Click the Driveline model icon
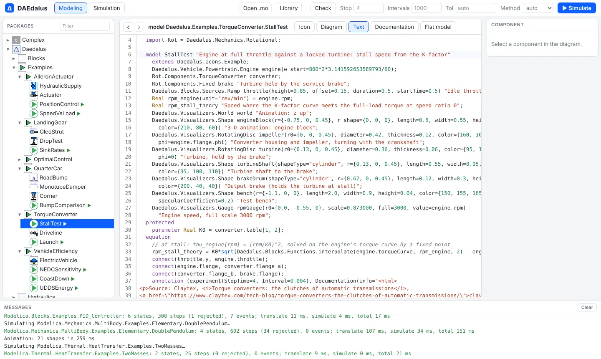This screenshot has width=601, height=359. pyautogui.click(x=34, y=233)
